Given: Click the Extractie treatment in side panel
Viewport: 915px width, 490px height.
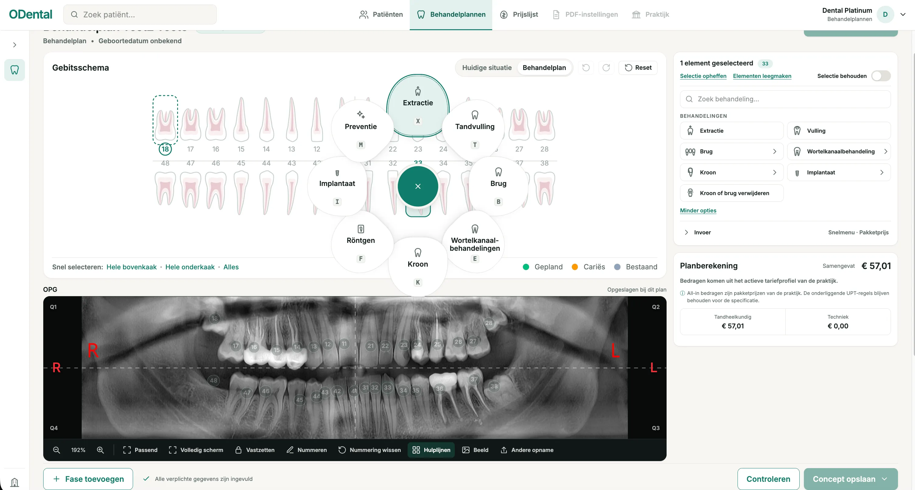Looking at the screenshot, I should coord(732,131).
